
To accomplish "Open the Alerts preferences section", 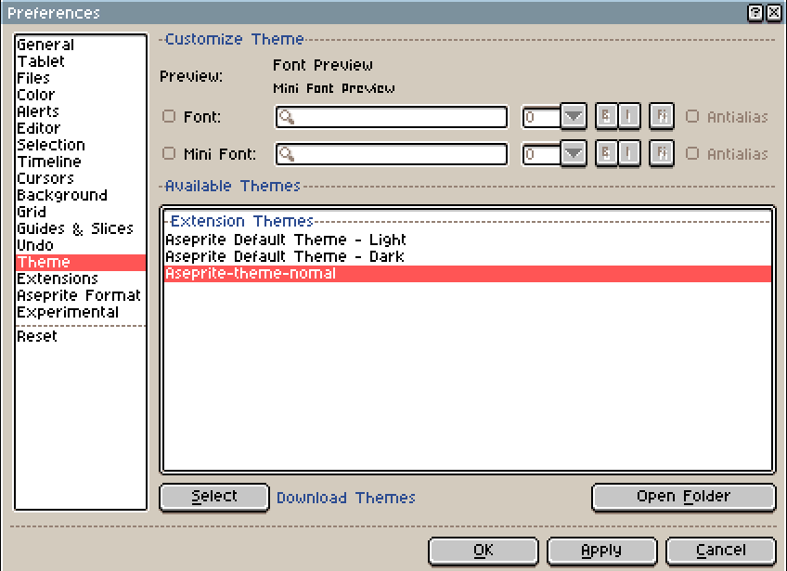I will coord(81,111).
